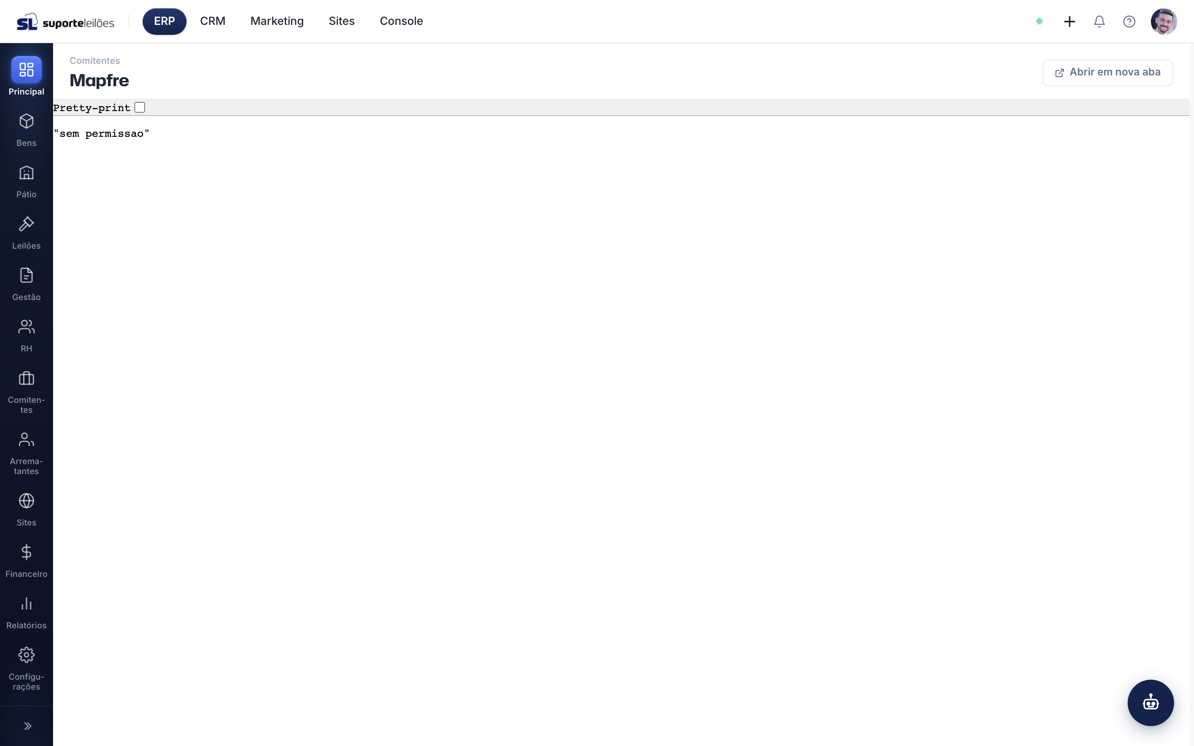Switch to the Marketing tab
This screenshot has width=1194, height=746.
[277, 21]
